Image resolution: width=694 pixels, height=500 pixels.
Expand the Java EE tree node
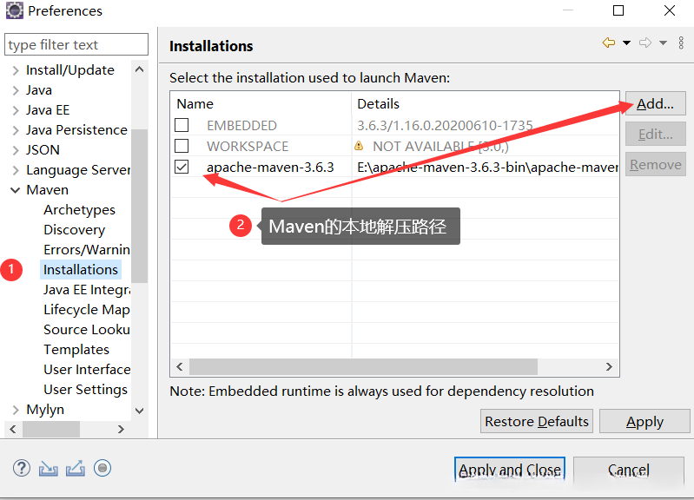click(x=16, y=110)
